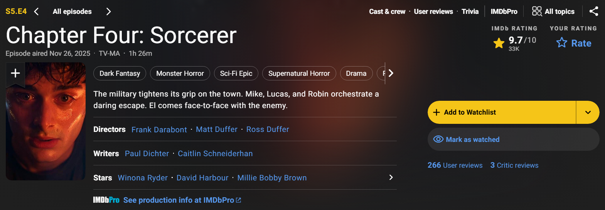Go to previous episode arrow
This screenshot has height=210, width=605.
[37, 12]
